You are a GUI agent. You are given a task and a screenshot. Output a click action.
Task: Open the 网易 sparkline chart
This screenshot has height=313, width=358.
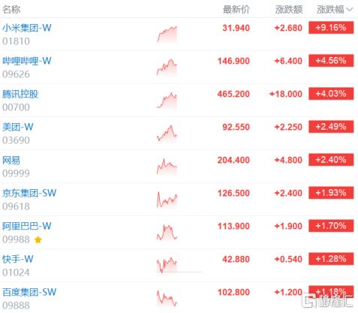pos(167,166)
